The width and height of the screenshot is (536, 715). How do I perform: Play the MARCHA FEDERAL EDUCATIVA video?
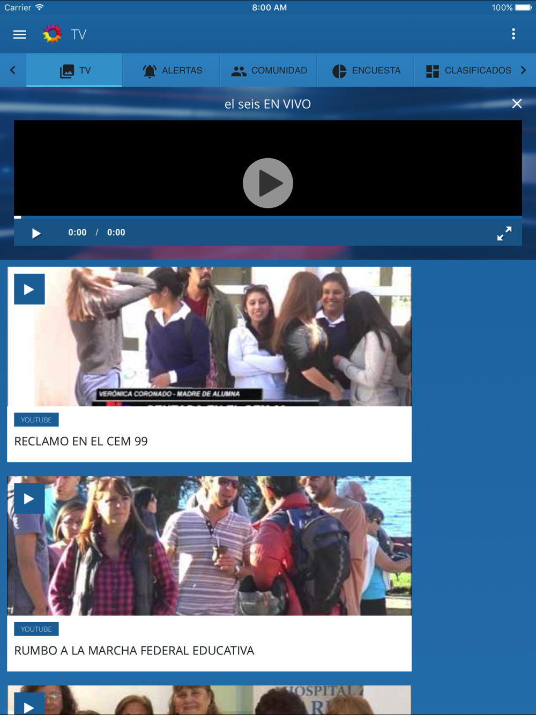click(29, 498)
